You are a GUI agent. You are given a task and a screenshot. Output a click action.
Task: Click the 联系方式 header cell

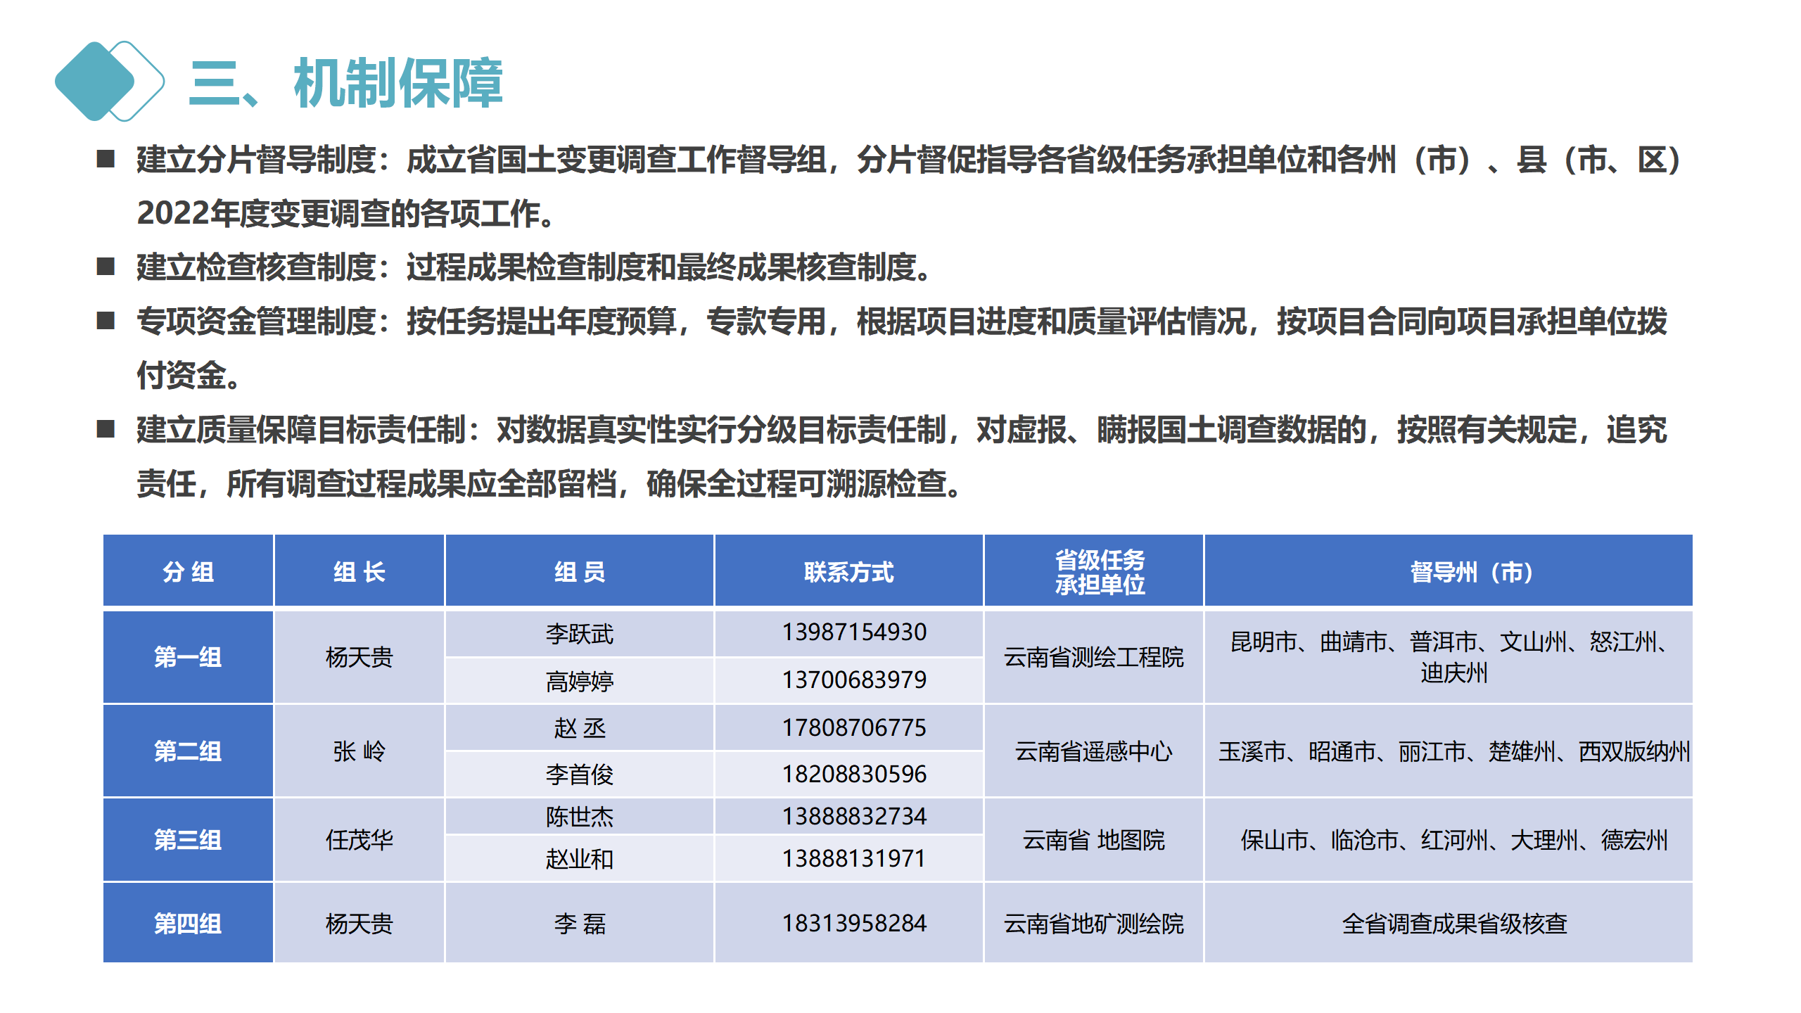pos(848,571)
